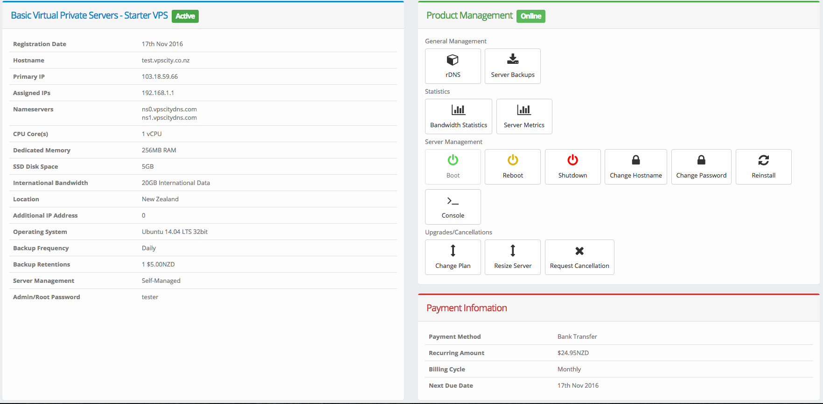823x404 pixels.
Task: Click the Starter VPS product title
Action: tap(89, 15)
